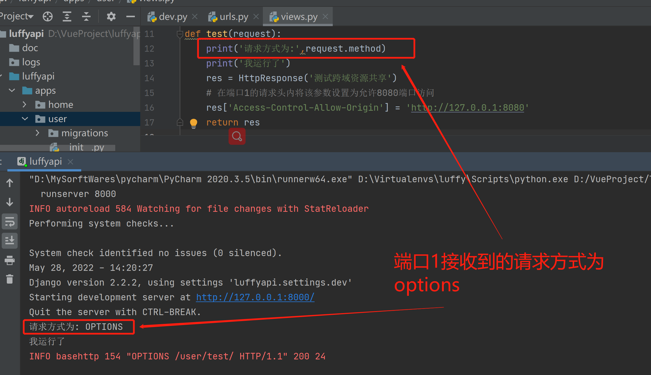Switch to the urls.py tab

(x=234, y=17)
